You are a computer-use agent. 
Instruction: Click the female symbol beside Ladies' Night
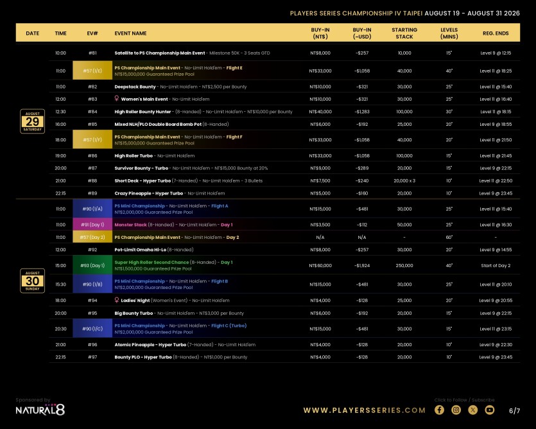point(117,300)
